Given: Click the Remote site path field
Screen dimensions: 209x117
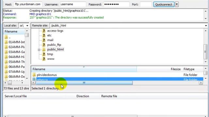Looking at the screenshot, I should point(127,26).
